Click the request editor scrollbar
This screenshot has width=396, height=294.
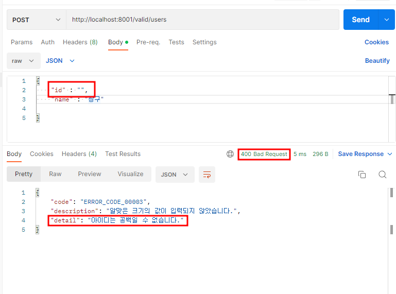392,99
